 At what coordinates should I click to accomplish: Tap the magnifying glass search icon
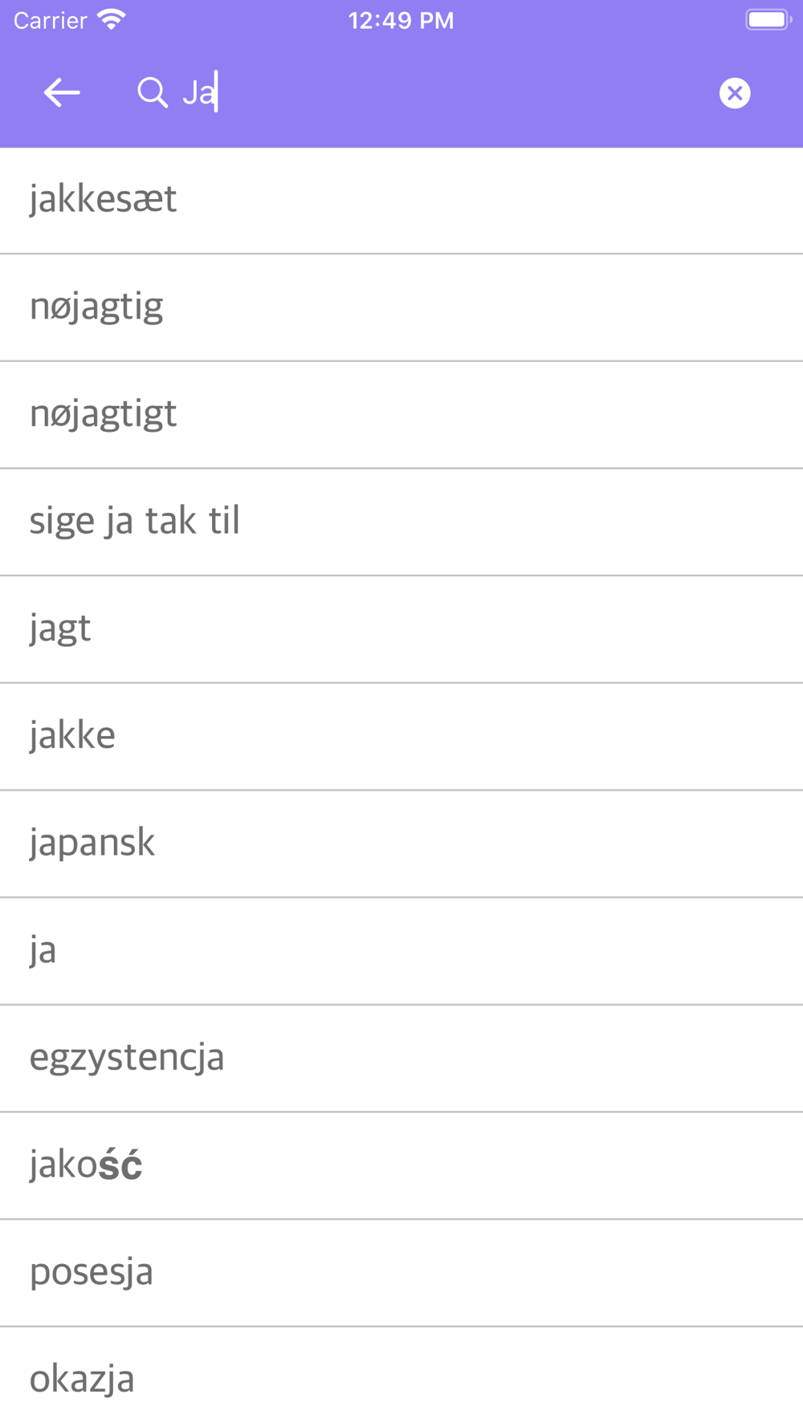pos(152,93)
